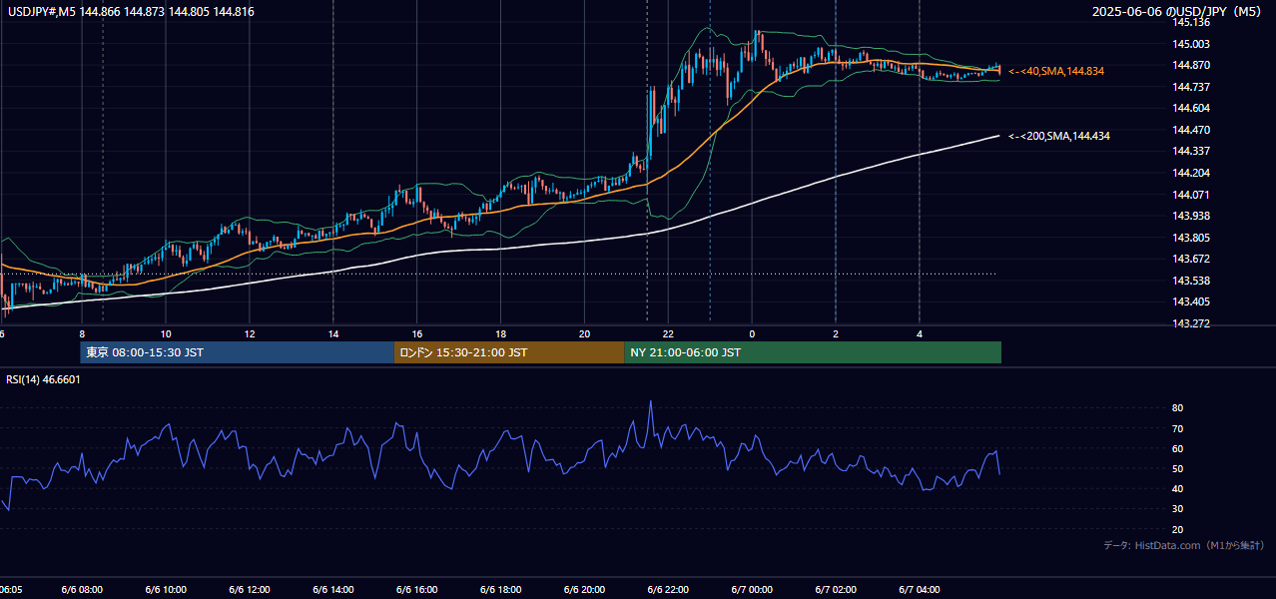Click price axis value 143.805
Viewport: 1276px width, 599px height.
(x=1190, y=238)
